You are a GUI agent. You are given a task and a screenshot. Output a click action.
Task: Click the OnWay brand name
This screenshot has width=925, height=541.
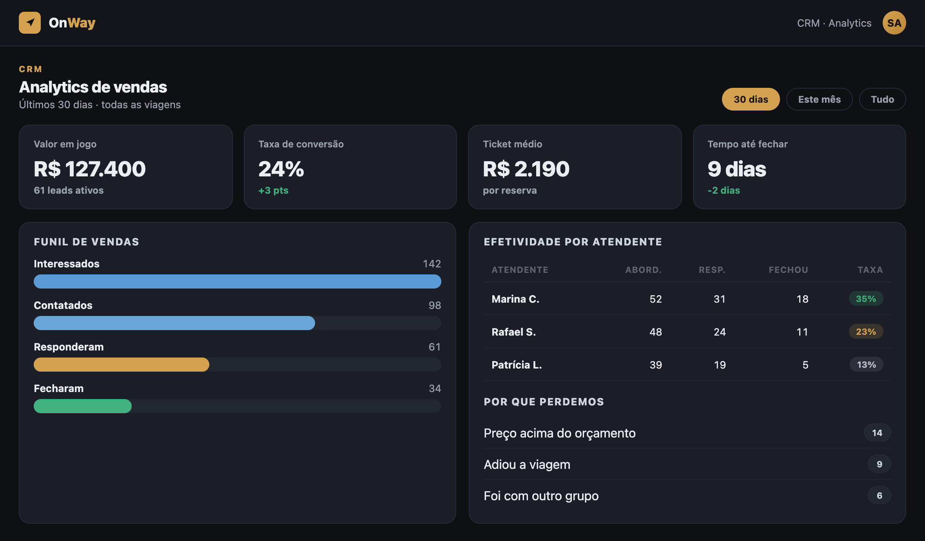72,23
